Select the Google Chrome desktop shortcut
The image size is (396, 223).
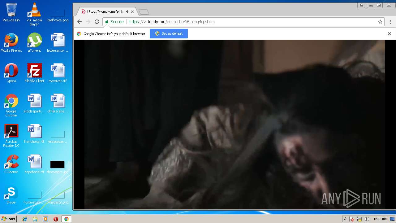11,105
